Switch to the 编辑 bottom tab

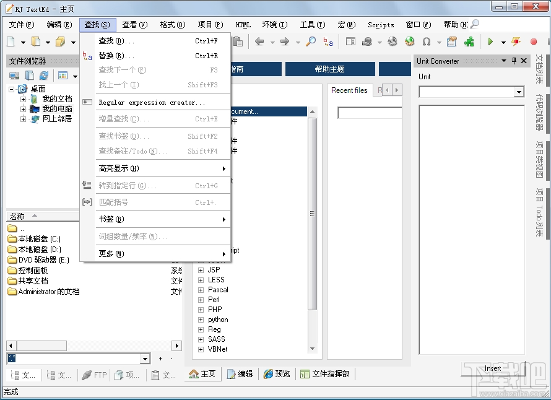pos(240,374)
